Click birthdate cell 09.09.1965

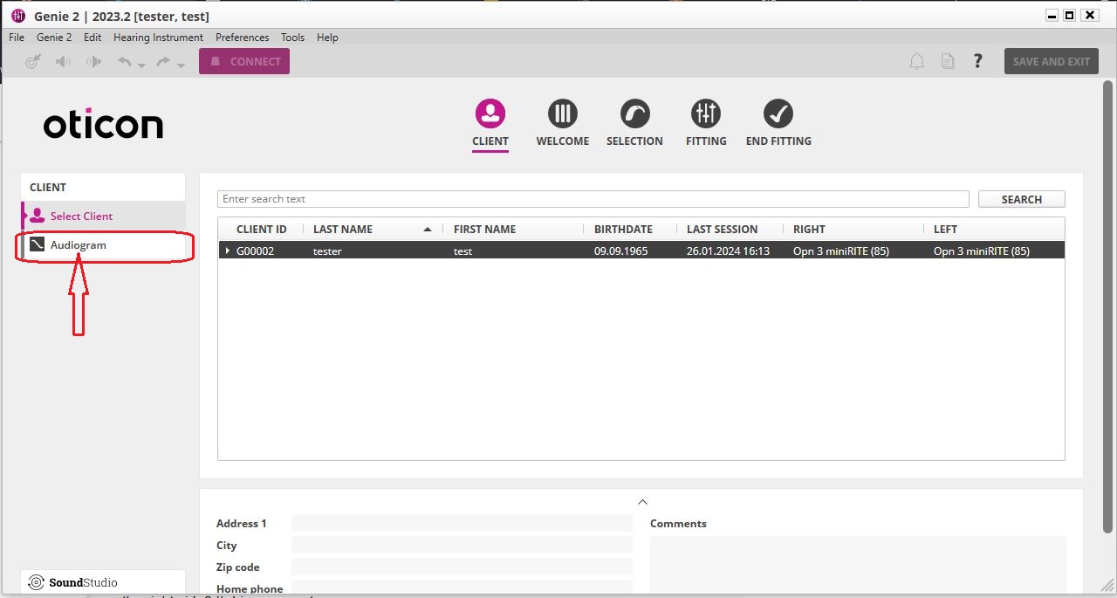coord(621,251)
